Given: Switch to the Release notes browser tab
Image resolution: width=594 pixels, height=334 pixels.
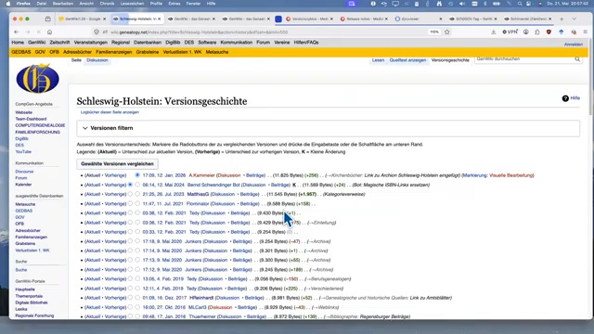Looking at the screenshot, I should 364,19.
